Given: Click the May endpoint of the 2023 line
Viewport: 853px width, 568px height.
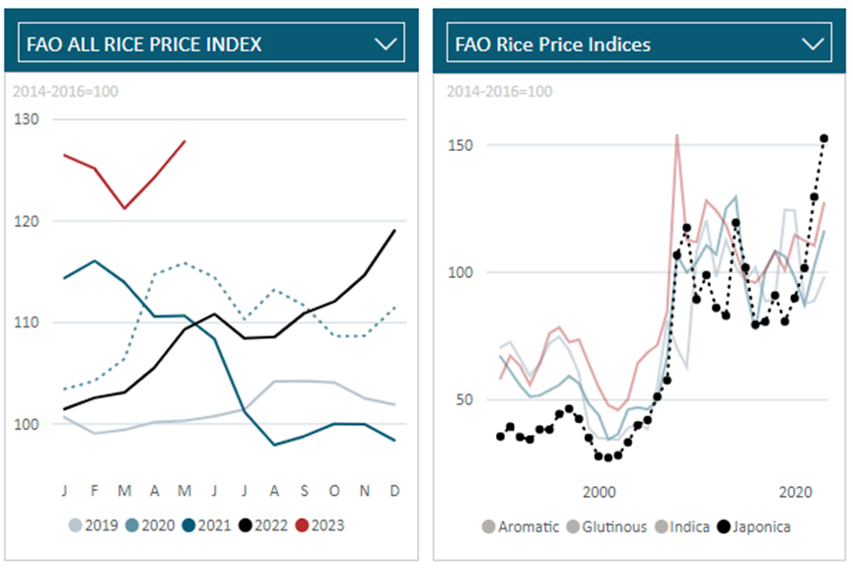Looking at the screenshot, I should 184,141.
